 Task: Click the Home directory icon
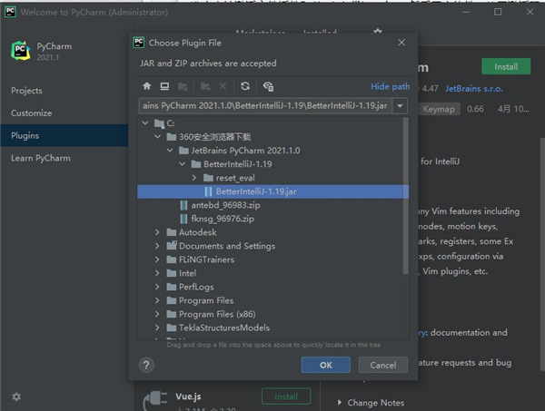point(147,86)
